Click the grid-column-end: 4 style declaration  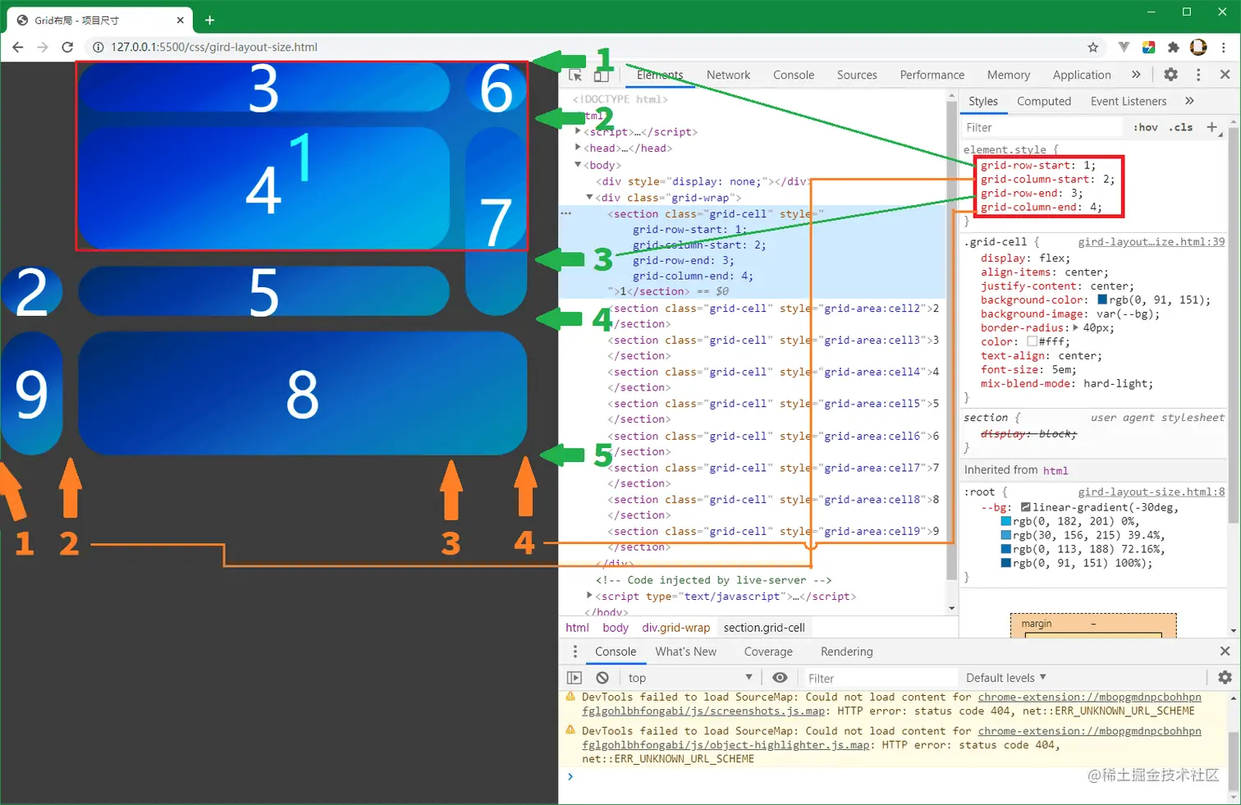[x=1041, y=207]
